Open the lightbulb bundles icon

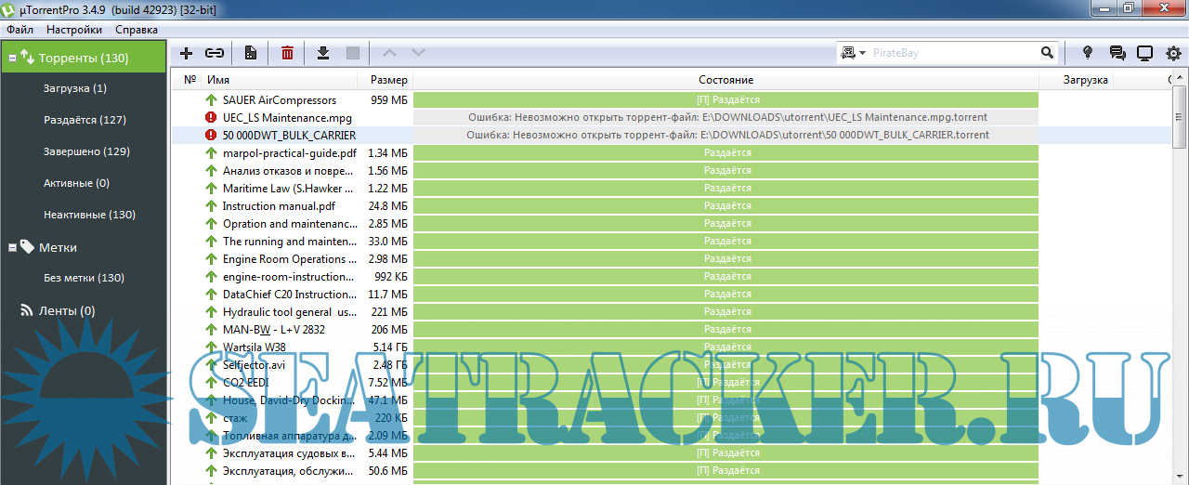pyautogui.click(x=1088, y=53)
